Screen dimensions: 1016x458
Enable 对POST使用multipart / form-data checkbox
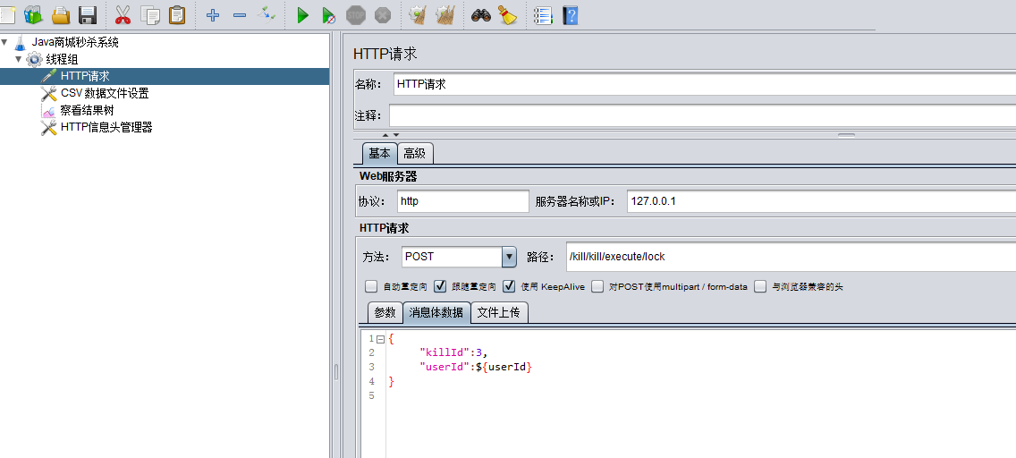click(x=597, y=286)
